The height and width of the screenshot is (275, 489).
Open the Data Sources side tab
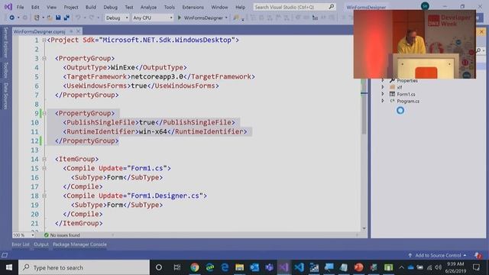tap(5, 95)
